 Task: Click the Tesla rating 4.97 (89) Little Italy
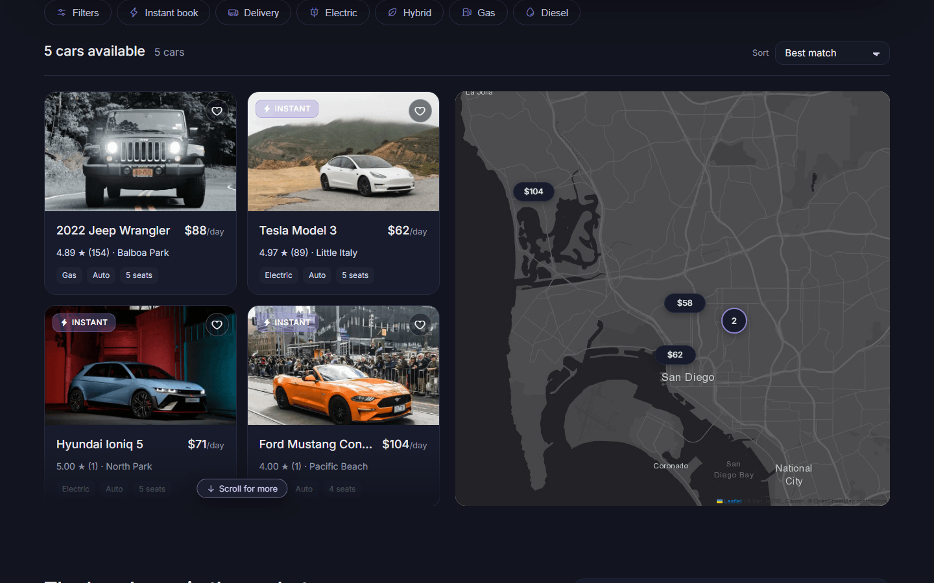(x=308, y=253)
